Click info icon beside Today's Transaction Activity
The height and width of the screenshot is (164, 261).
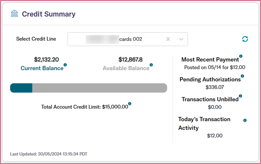tap(245, 120)
